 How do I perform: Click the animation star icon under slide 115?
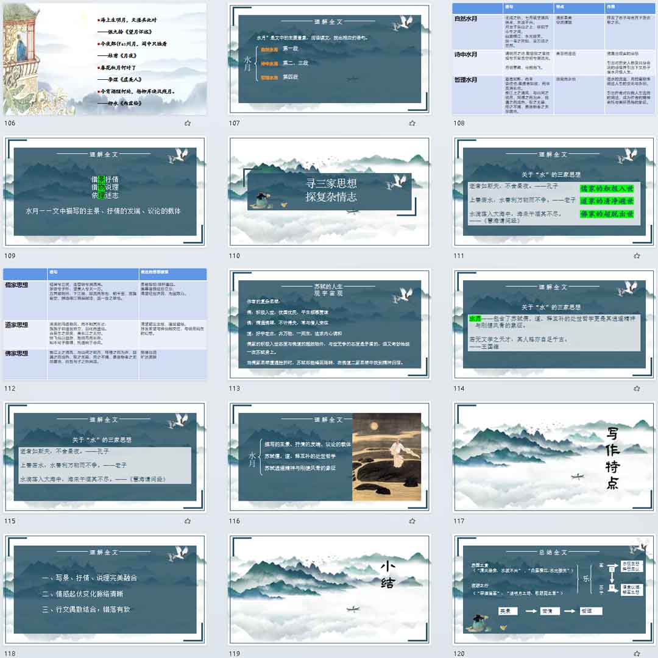188,521
